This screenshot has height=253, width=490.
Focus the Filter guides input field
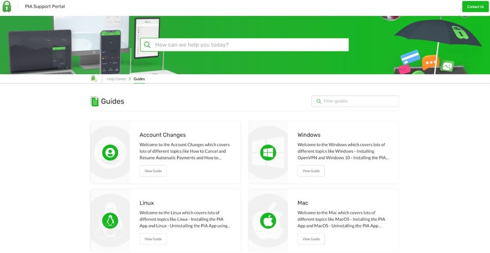pyautogui.click(x=359, y=101)
